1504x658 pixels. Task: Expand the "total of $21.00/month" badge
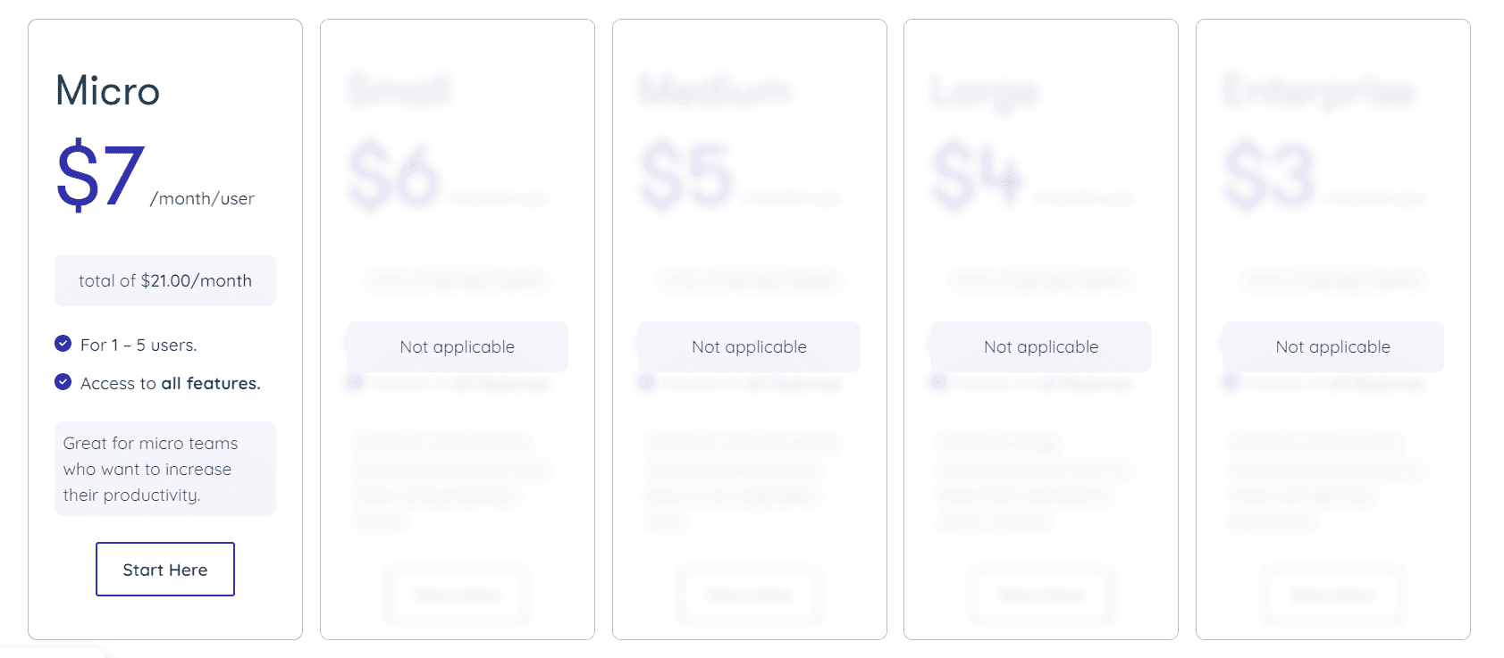pyautogui.click(x=164, y=279)
